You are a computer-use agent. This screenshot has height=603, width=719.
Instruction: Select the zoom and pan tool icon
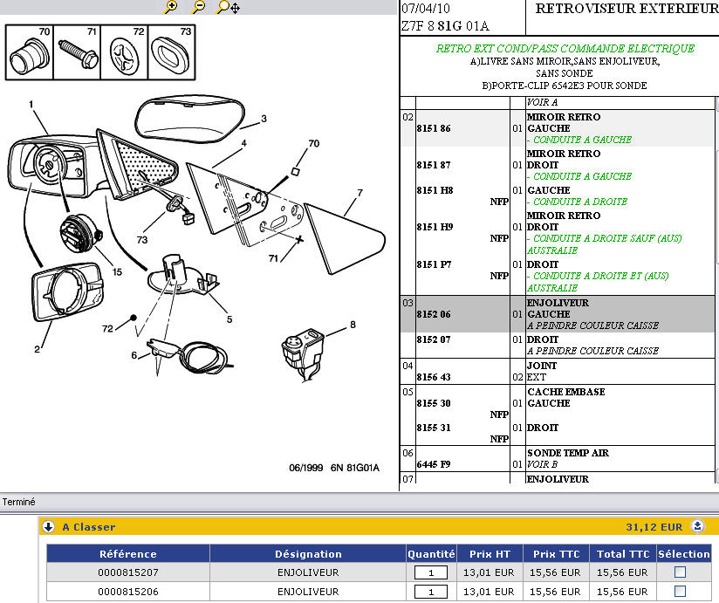[229, 7]
